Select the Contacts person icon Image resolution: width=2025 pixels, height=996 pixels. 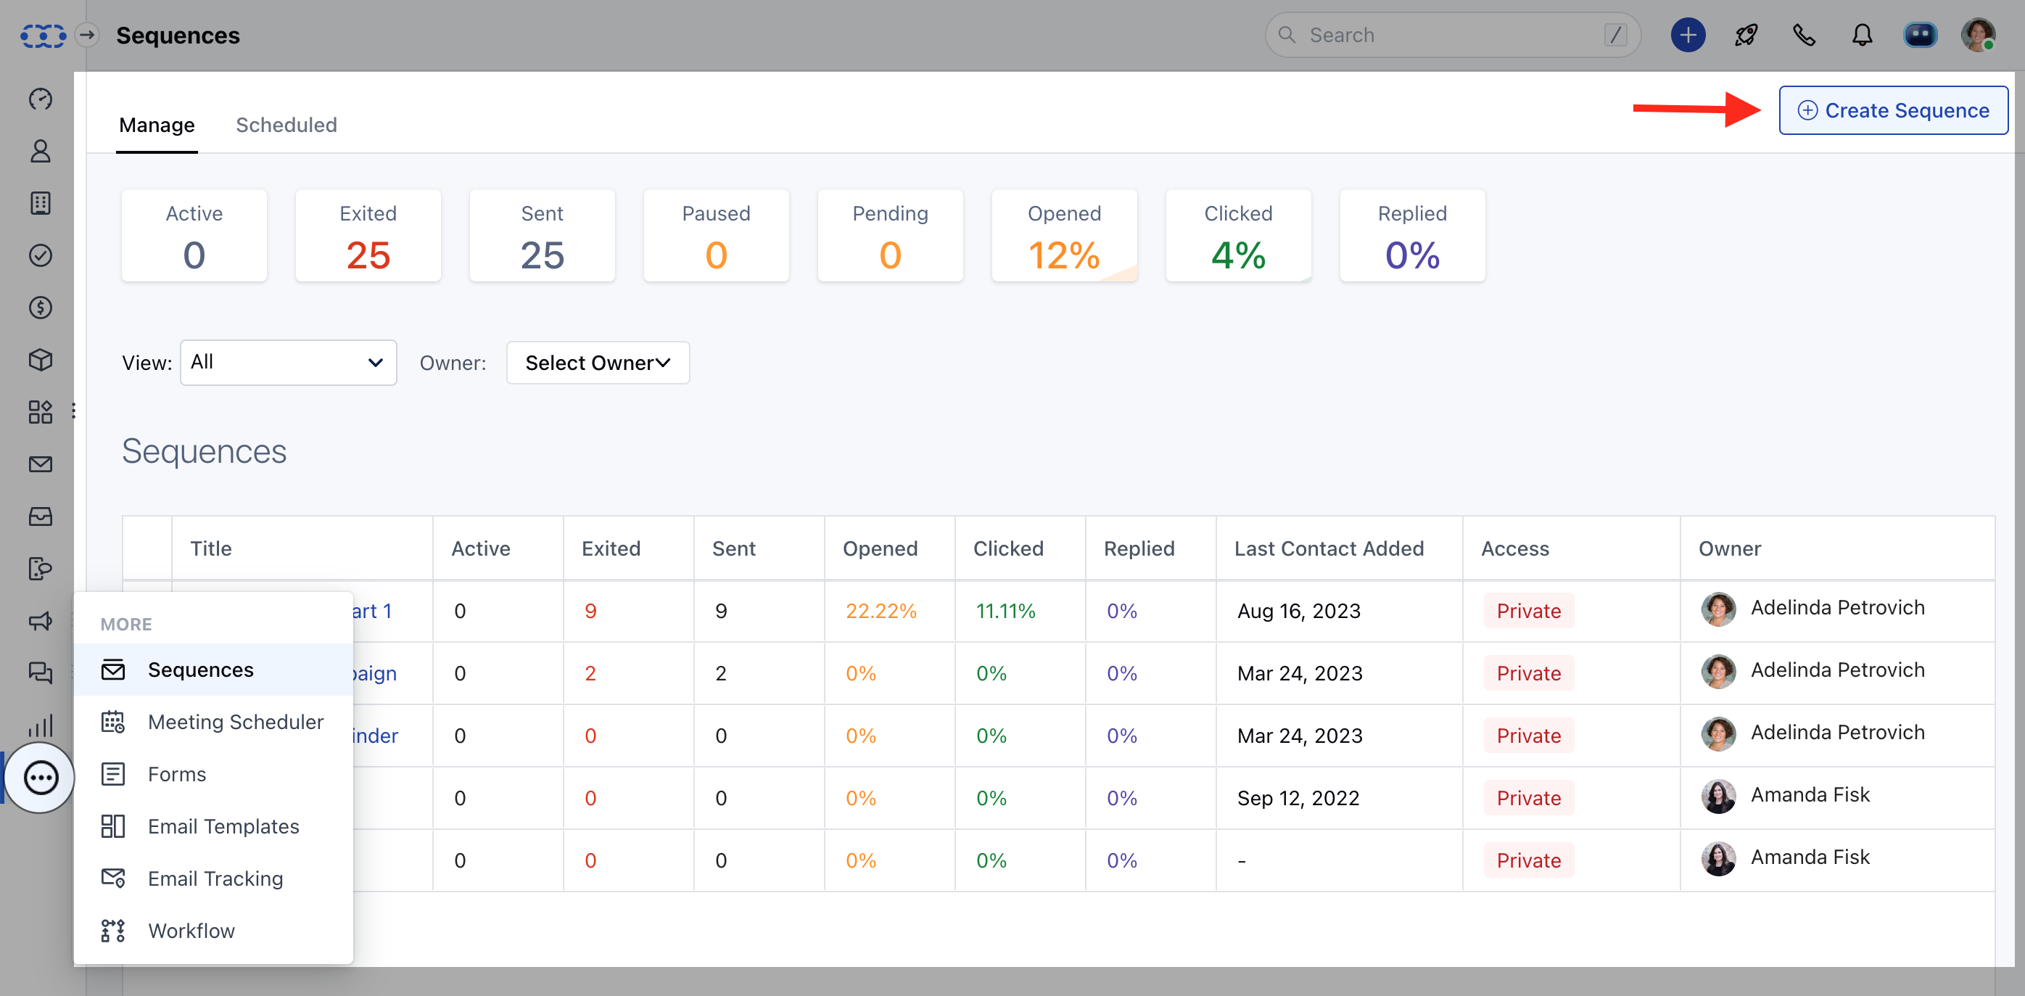[x=40, y=152]
